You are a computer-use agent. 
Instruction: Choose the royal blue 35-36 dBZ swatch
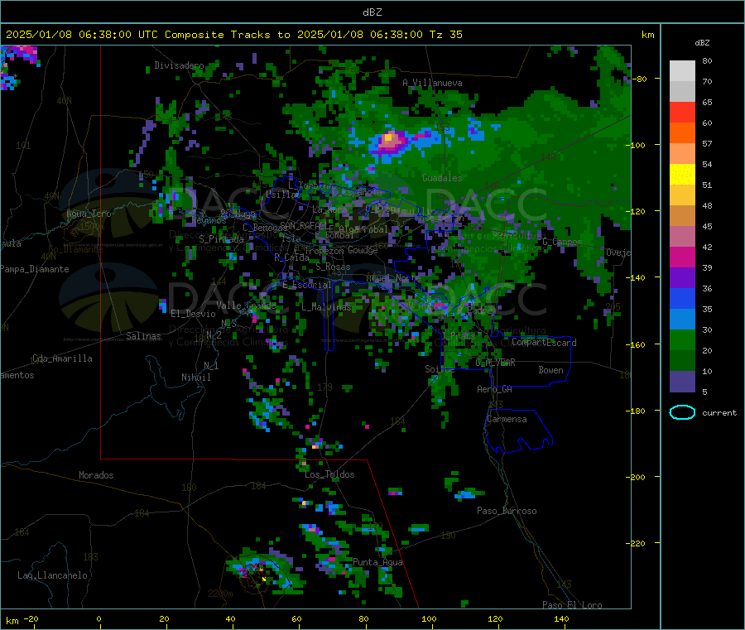pyautogui.click(x=682, y=298)
